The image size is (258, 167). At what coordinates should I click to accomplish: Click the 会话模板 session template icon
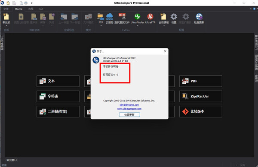(x=163, y=17)
